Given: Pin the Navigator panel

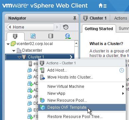Looking at the screenshot, I should [x=75, y=18].
